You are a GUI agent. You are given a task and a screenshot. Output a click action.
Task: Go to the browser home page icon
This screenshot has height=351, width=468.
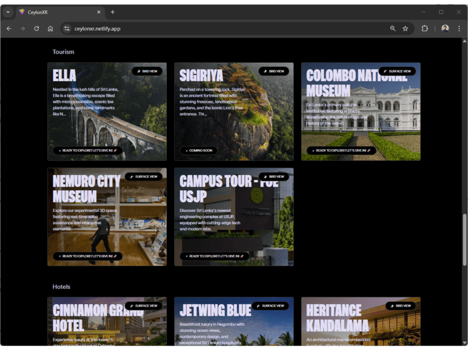click(x=50, y=28)
